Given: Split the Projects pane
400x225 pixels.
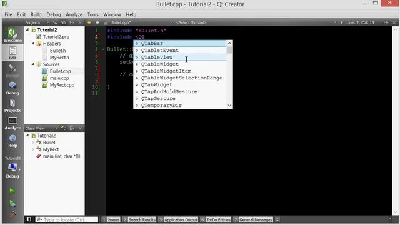Looking at the screenshot, I should [72, 22].
